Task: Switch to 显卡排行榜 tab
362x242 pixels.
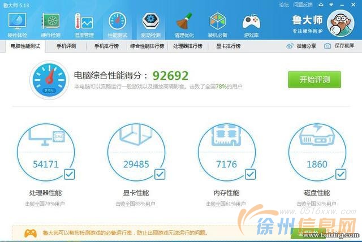Action: coord(229,46)
